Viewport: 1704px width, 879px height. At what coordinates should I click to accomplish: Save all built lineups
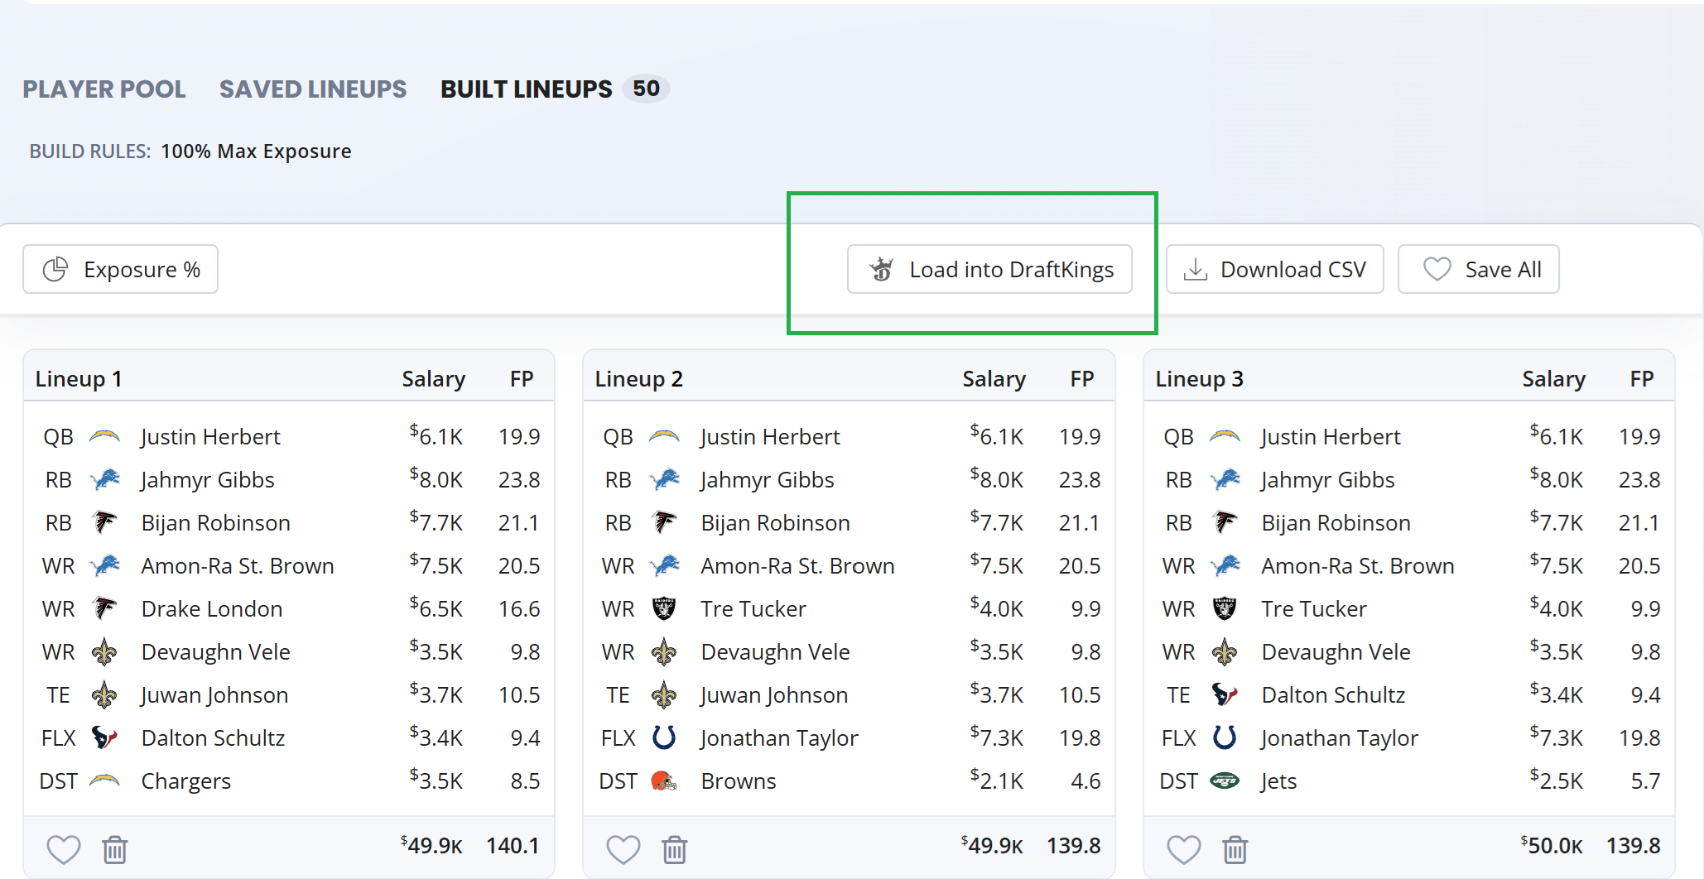pos(1479,269)
